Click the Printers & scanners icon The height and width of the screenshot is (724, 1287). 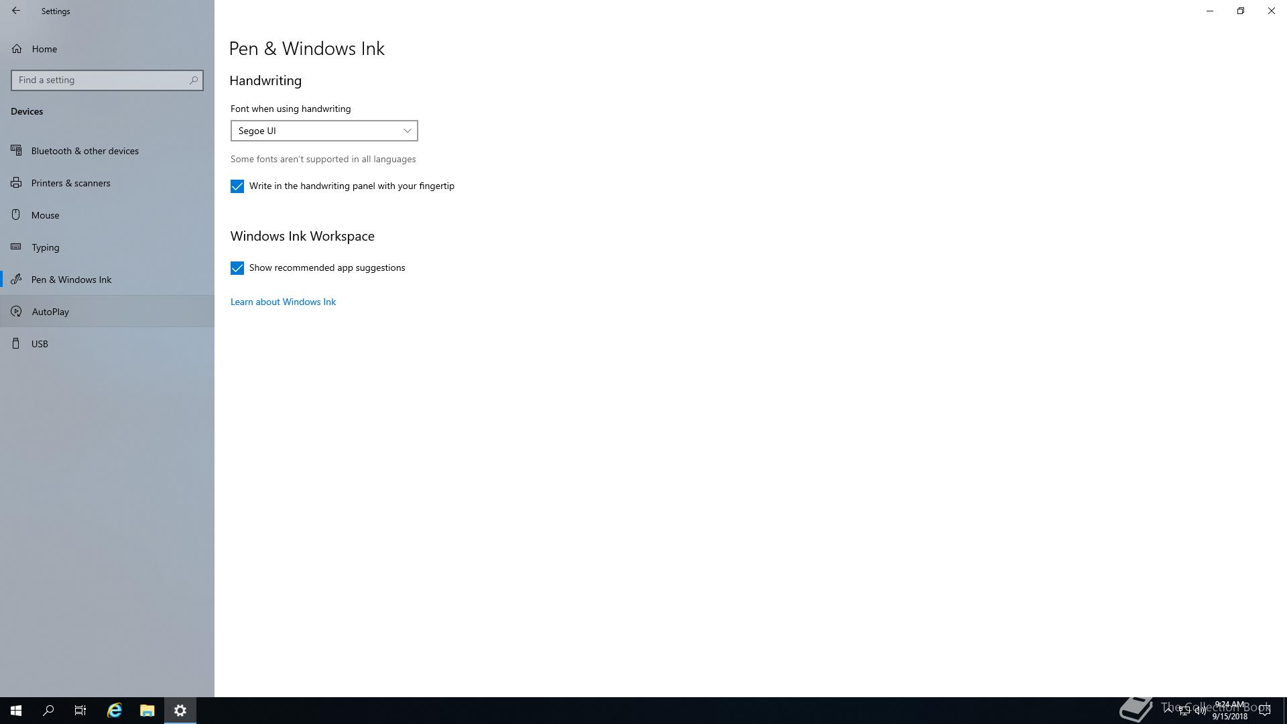pyautogui.click(x=16, y=183)
